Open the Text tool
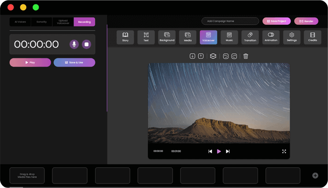 pos(146,37)
